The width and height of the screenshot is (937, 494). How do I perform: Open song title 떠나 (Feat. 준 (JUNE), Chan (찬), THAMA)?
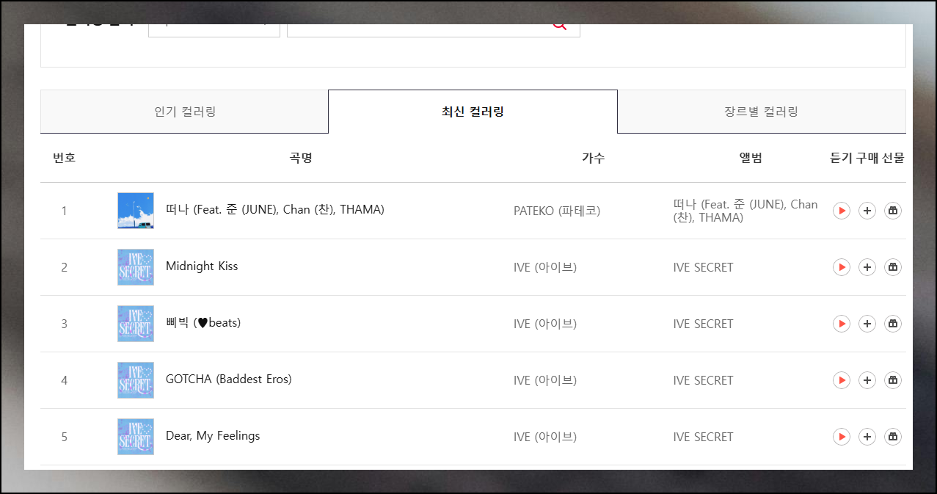coord(275,210)
